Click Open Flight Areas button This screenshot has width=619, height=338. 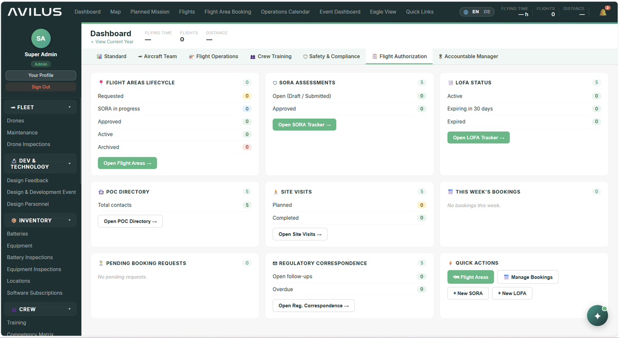click(127, 163)
